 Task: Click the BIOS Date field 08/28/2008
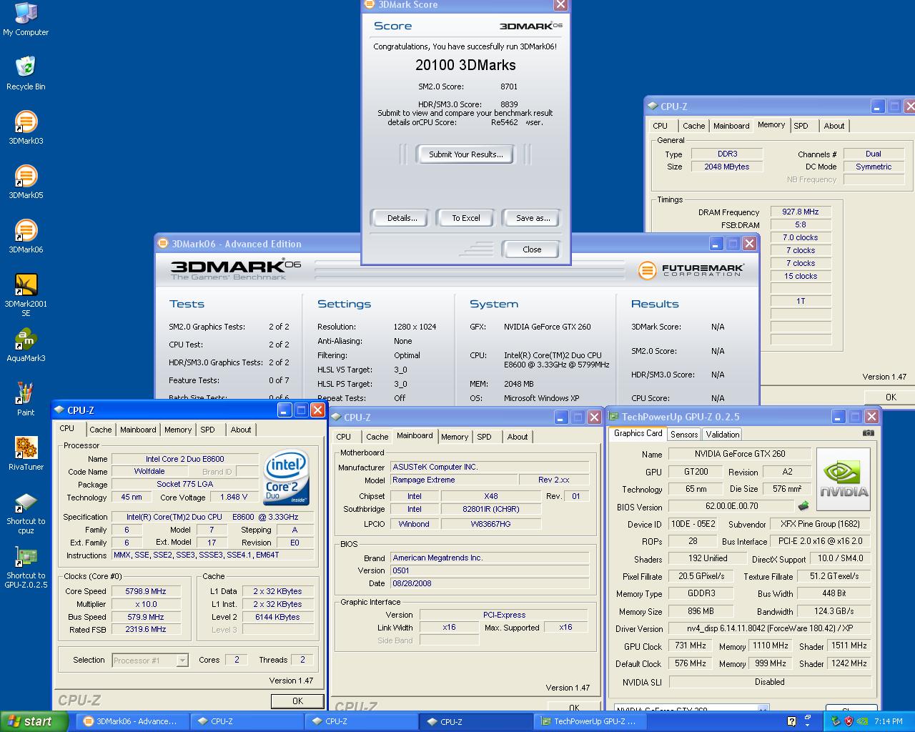pyautogui.click(x=490, y=583)
